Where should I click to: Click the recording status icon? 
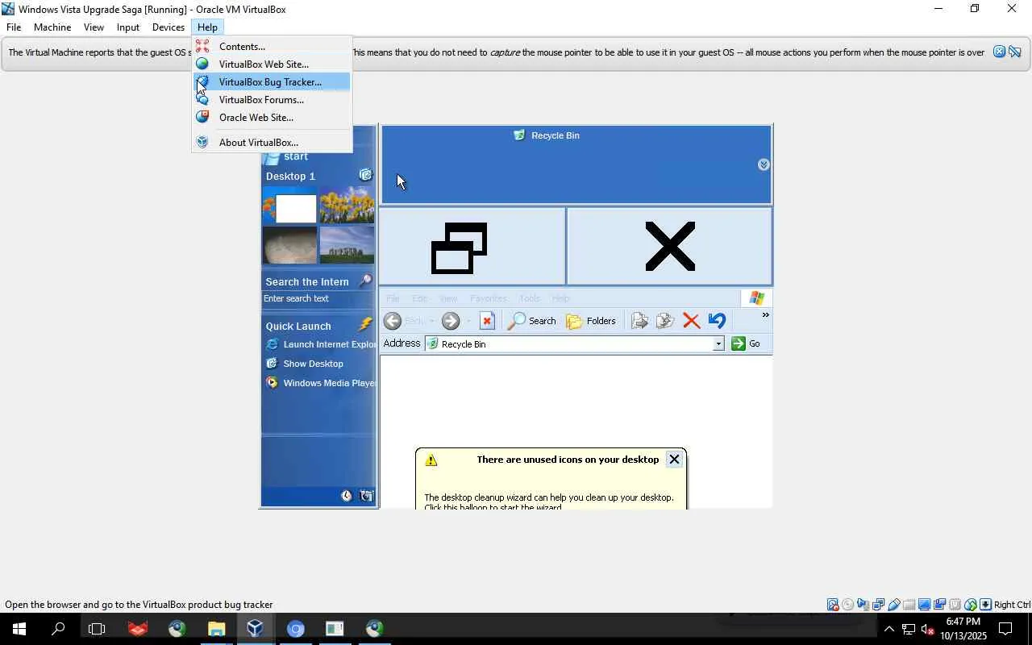click(939, 605)
